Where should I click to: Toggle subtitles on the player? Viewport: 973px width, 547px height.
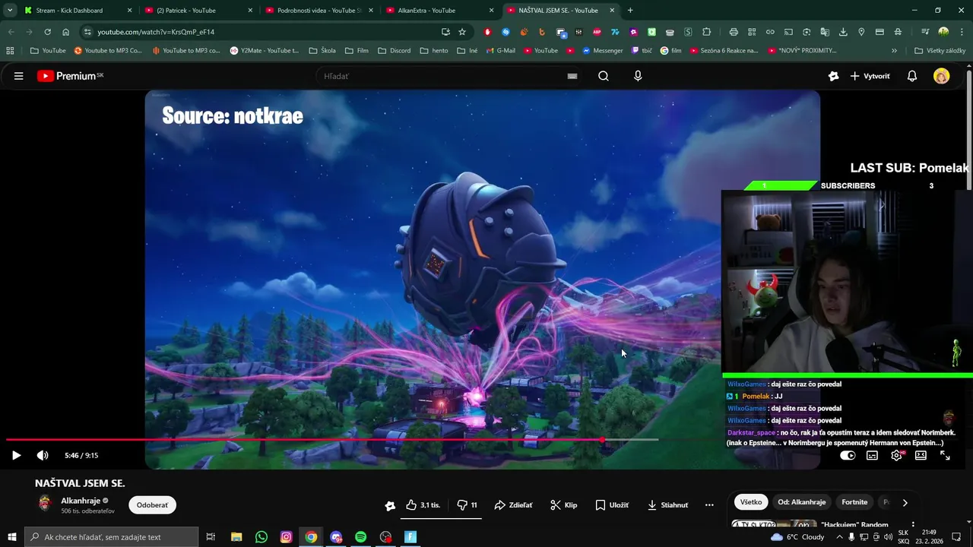click(872, 455)
